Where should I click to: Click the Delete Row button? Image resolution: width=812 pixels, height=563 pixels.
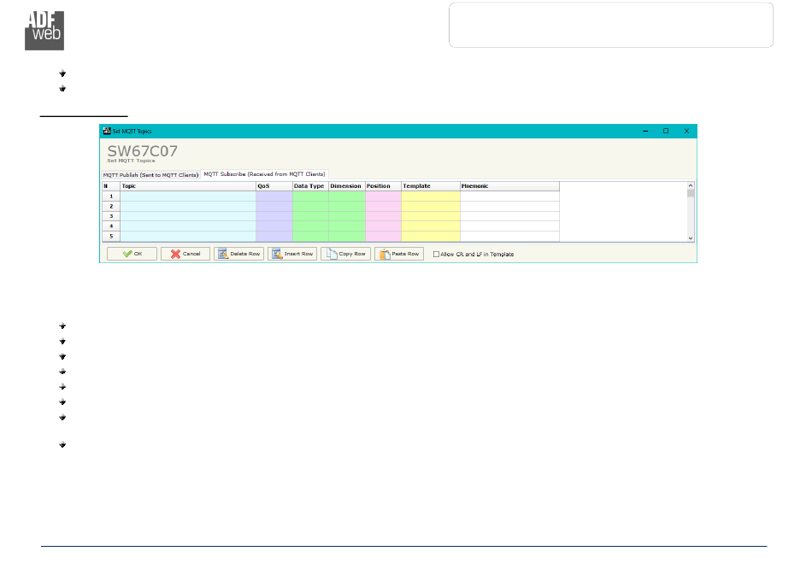[x=238, y=254]
